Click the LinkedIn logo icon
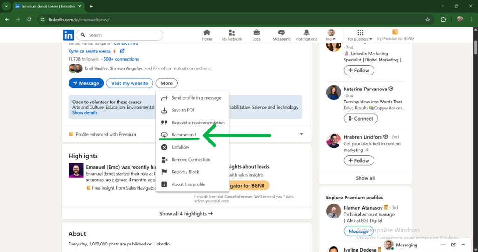The width and height of the screenshot is (478, 252). [x=69, y=35]
